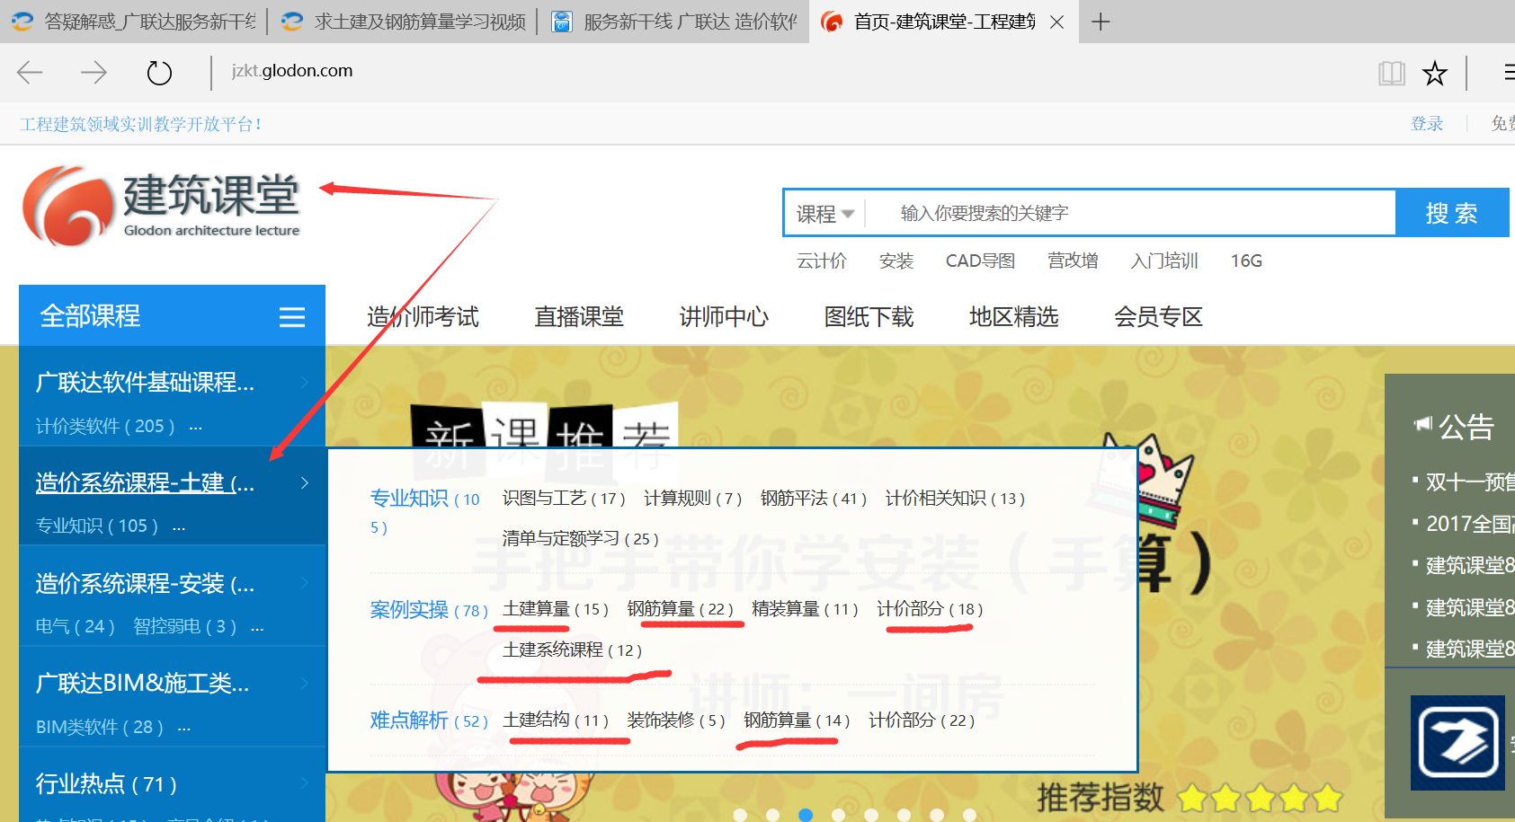This screenshot has width=1515, height=822.
Task: Click the 16G hot keyword
Action: click(x=1246, y=261)
